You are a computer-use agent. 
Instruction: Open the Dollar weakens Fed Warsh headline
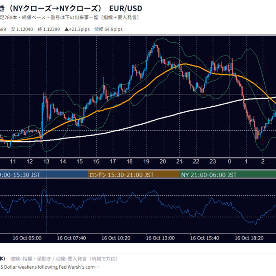pyautogui.click(x=50, y=267)
